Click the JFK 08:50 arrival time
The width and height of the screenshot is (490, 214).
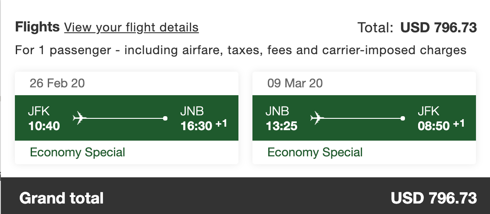point(433,126)
